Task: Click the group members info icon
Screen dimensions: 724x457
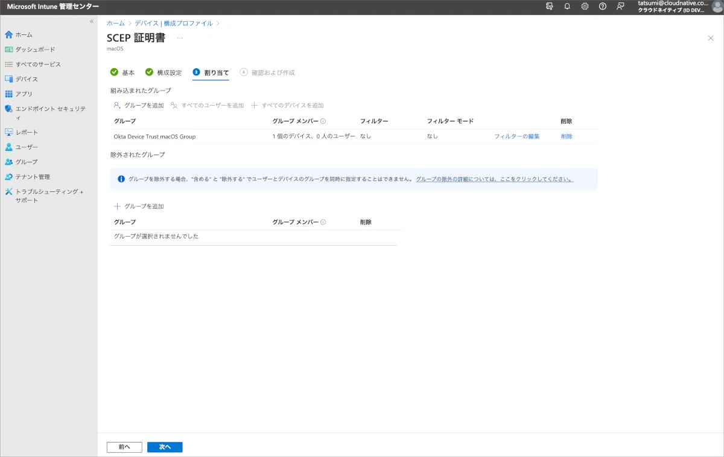Action: pyautogui.click(x=323, y=121)
